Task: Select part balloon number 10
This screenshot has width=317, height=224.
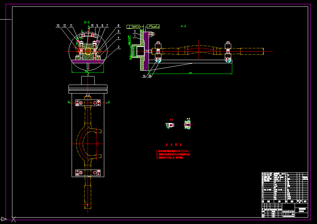Action: pos(92,26)
